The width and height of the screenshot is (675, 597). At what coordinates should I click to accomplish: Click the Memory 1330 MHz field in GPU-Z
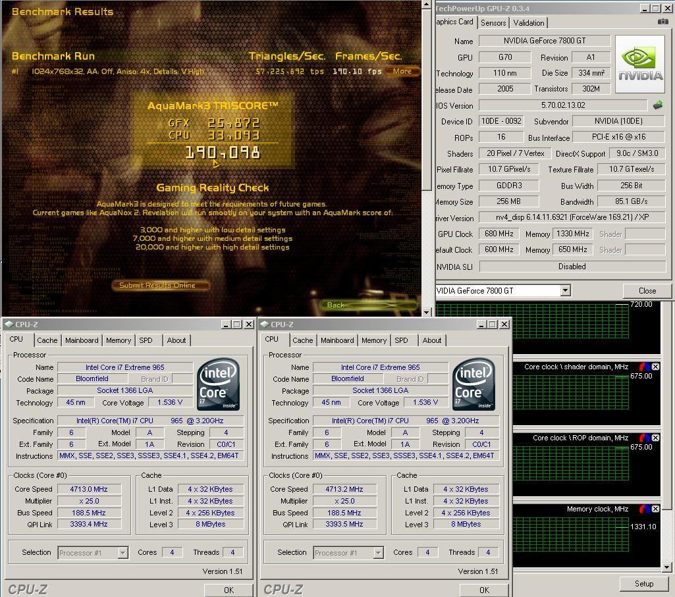572,234
